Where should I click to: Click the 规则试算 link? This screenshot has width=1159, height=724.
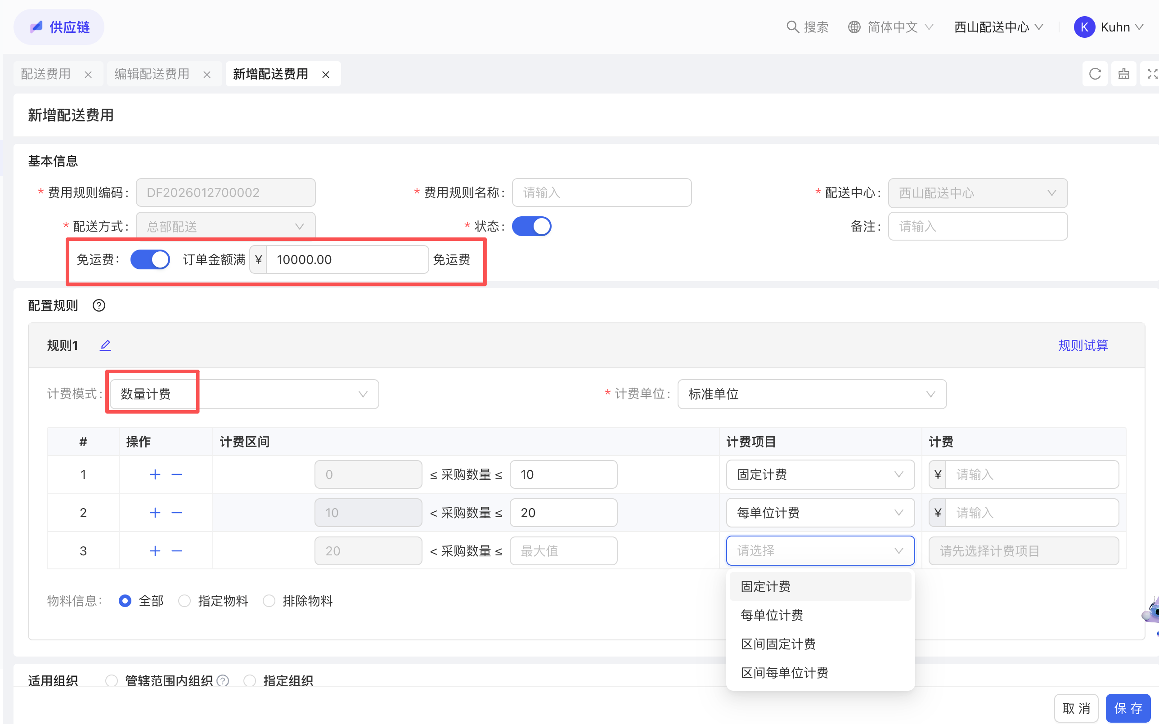click(1083, 345)
